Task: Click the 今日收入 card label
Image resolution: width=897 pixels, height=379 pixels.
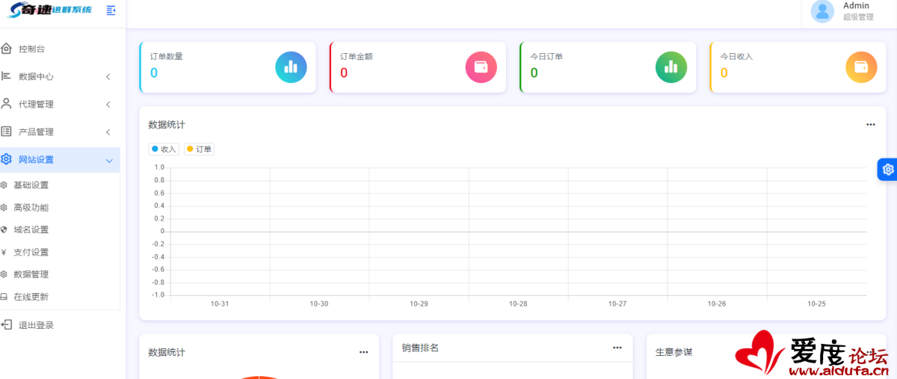Action: [x=736, y=56]
